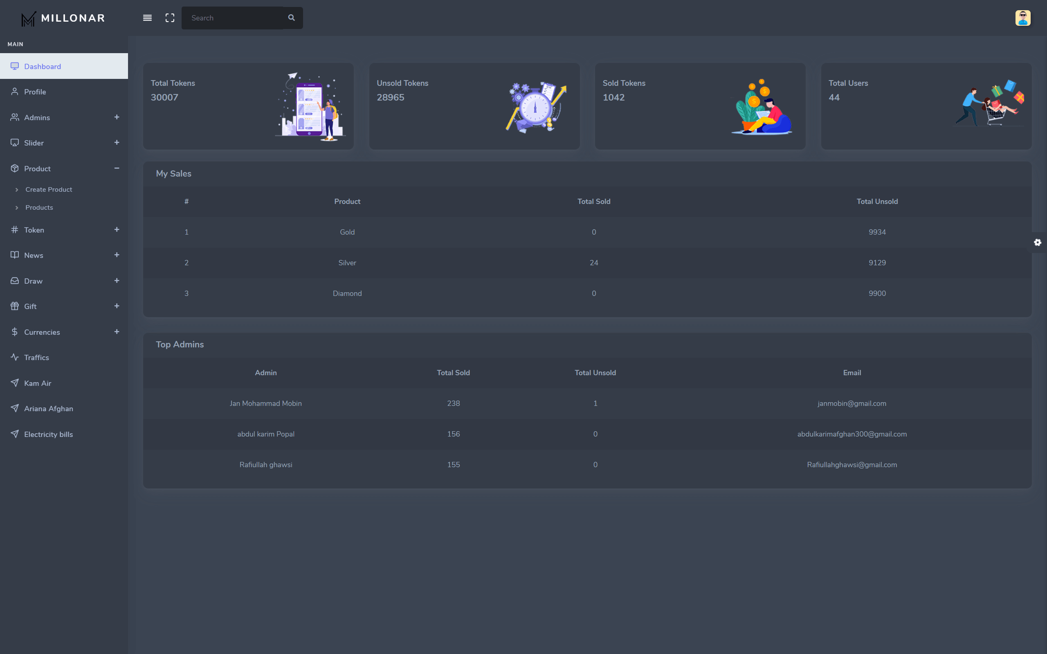Click the search magnifier button

coord(292,18)
